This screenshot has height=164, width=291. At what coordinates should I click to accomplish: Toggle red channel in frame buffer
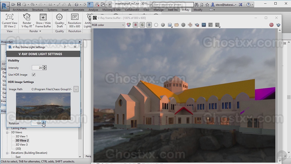pos(136,25)
